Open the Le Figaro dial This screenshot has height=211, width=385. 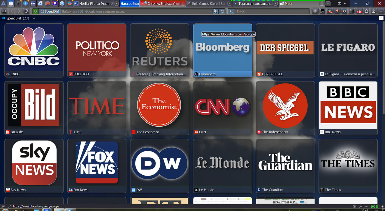point(348,50)
